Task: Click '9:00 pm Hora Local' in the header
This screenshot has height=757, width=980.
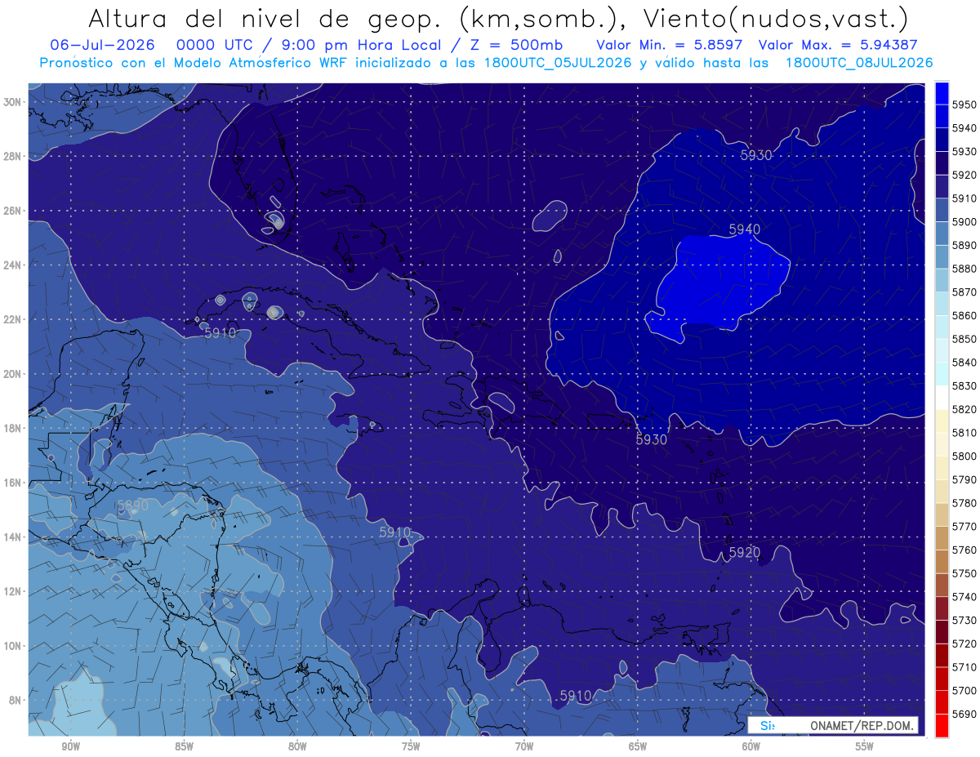Action: coord(361,45)
